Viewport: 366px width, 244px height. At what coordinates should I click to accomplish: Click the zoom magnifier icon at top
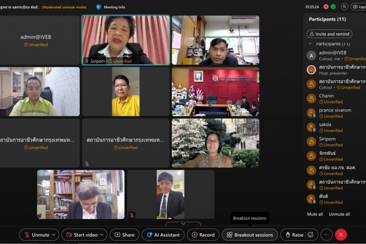(x=344, y=7)
